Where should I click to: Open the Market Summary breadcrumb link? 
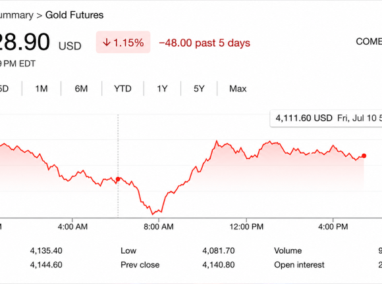click(x=16, y=15)
